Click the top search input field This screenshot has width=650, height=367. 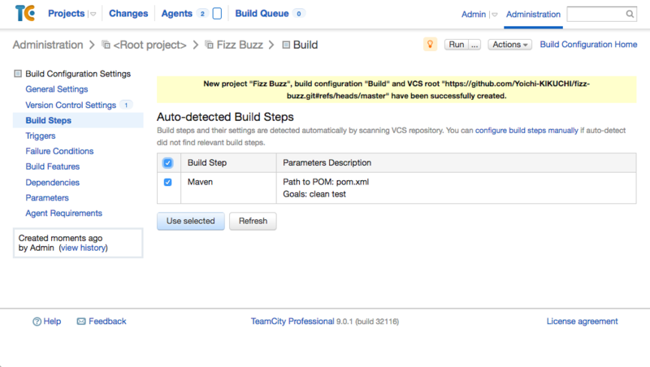coord(596,14)
